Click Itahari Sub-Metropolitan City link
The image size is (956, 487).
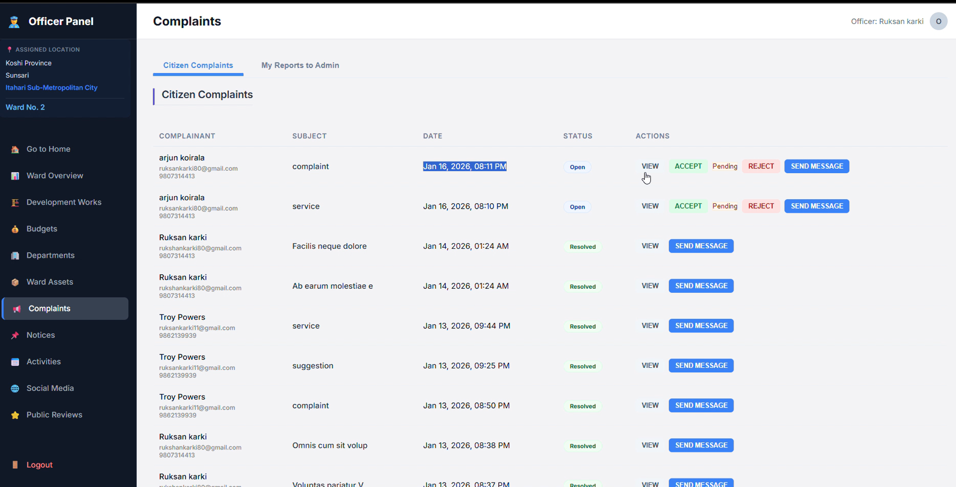52,88
